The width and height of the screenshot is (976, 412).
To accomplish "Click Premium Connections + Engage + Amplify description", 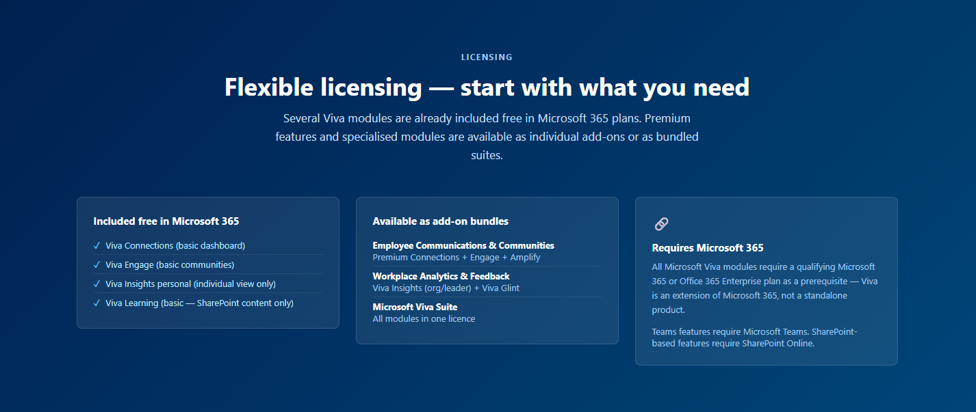I will pos(457,258).
